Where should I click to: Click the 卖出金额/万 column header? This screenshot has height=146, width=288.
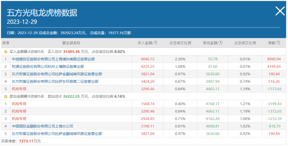pyautogui.click(x=213, y=43)
